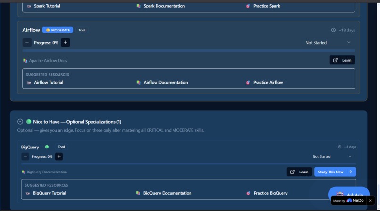Increase Airflow progress with plus button
380x211 pixels.
coord(66,43)
